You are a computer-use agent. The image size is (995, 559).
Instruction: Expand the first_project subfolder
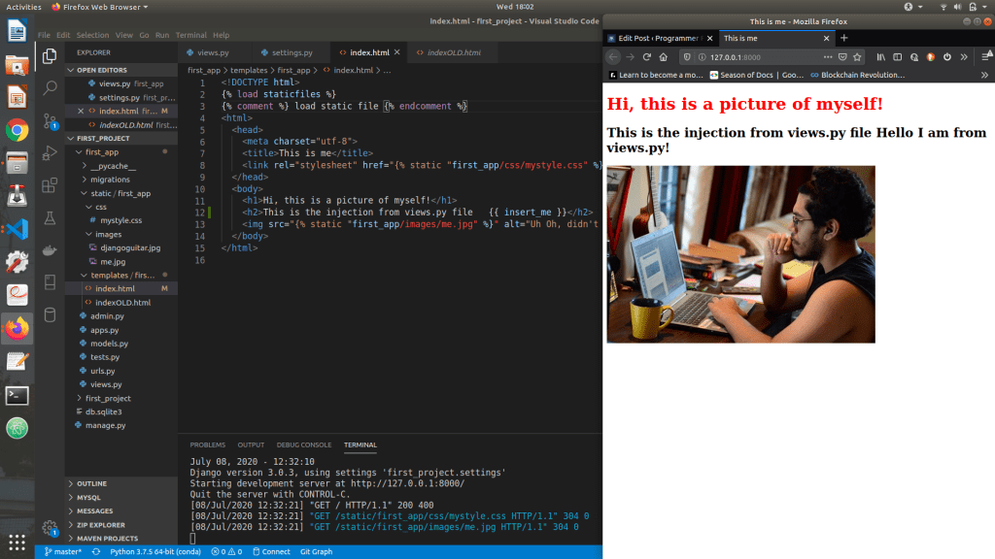[108, 398]
